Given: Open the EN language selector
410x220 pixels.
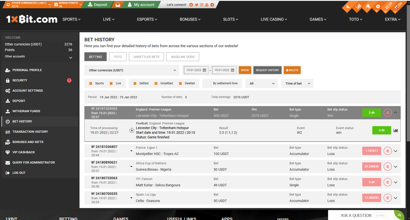Looking at the screenshot, I should [x=398, y=7].
